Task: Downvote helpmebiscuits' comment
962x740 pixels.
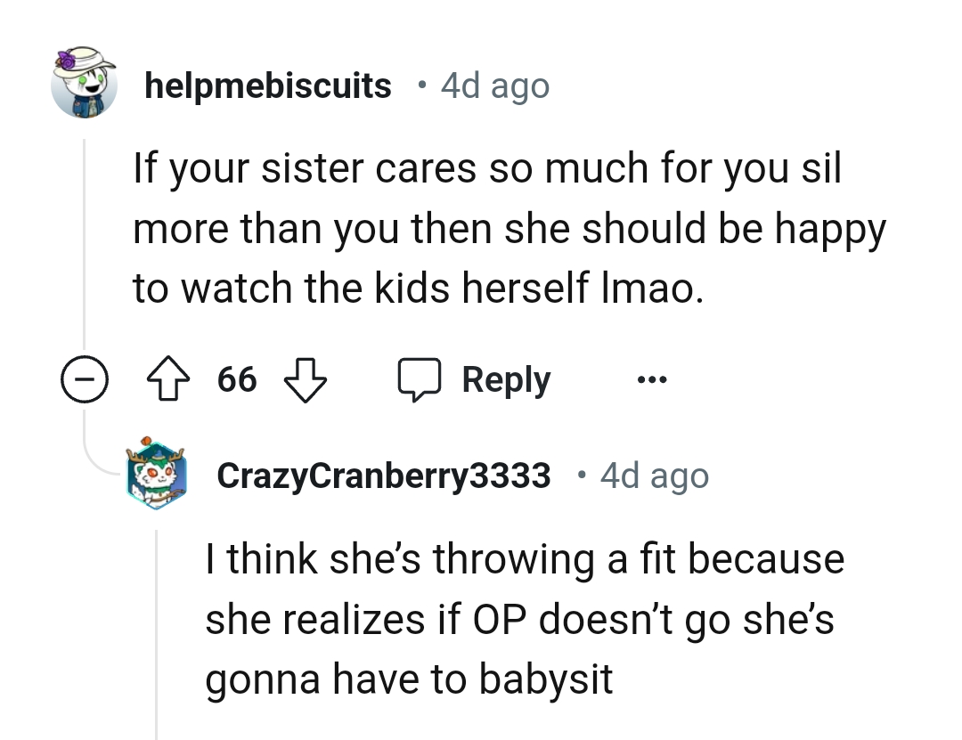Action: click(305, 378)
